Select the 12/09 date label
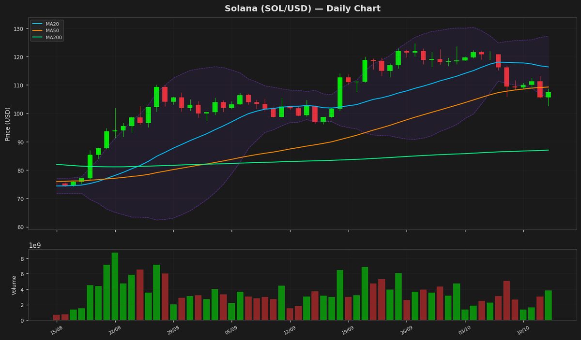The width and height of the screenshot is (581, 340). 289,330
